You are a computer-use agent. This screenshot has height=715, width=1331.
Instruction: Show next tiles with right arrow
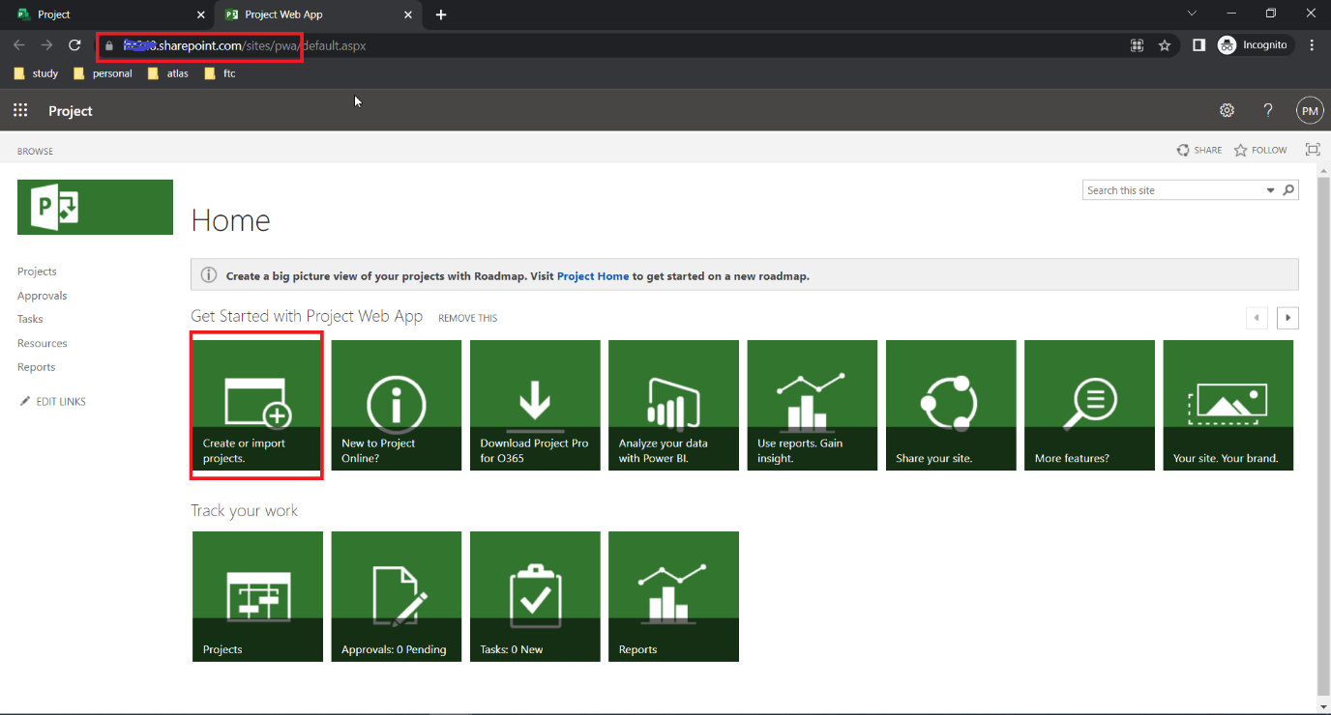[1287, 317]
